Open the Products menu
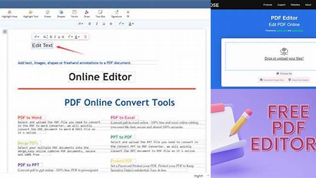This screenshot has width=316, height=178. pyautogui.click(x=268, y=4)
